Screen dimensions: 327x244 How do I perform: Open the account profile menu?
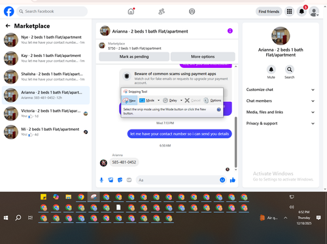314,12
